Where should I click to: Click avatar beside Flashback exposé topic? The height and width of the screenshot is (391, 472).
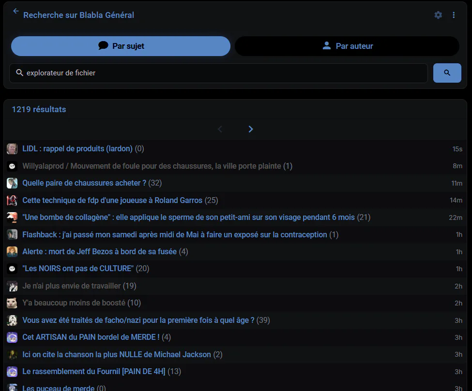pos(12,234)
